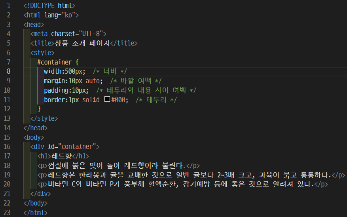
Task: Click the closing div tag
Action: point(41,194)
